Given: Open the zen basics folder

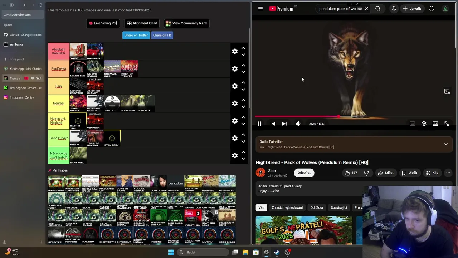Looking at the screenshot, I should coord(23,44).
